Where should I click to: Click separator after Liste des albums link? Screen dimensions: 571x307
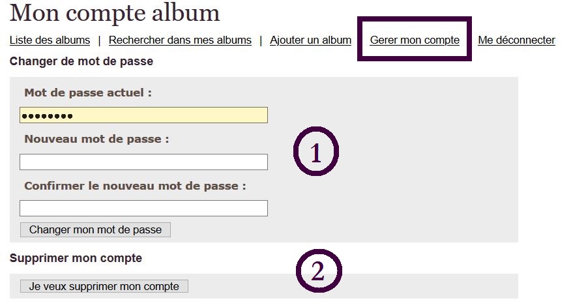click(99, 40)
